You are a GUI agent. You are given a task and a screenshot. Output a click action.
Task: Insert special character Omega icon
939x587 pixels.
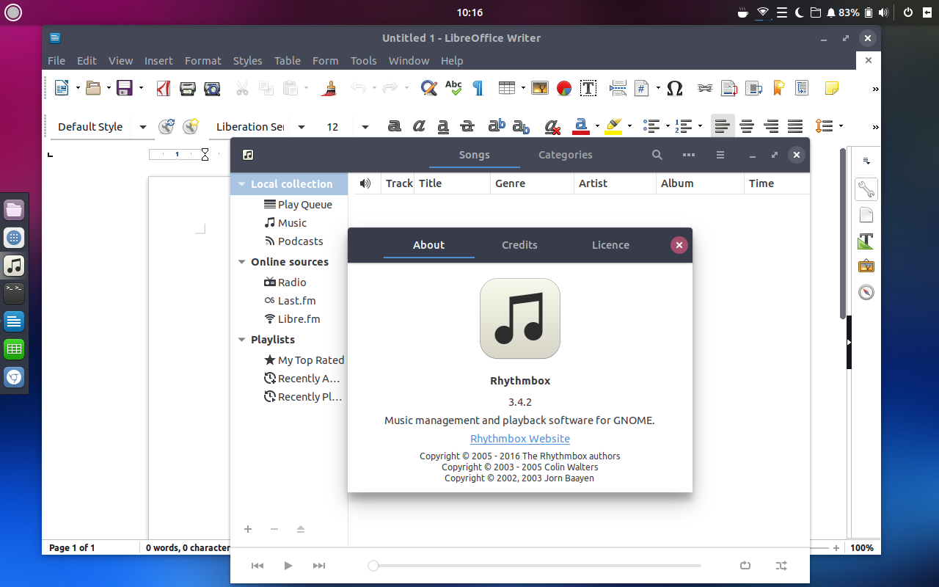(675, 88)
